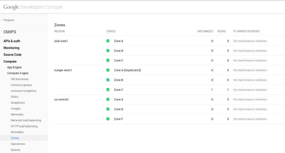Image resolution: width=285 pixels, height=153 pixels.
Task: Open Metadata page
Action: pos(17,132)
